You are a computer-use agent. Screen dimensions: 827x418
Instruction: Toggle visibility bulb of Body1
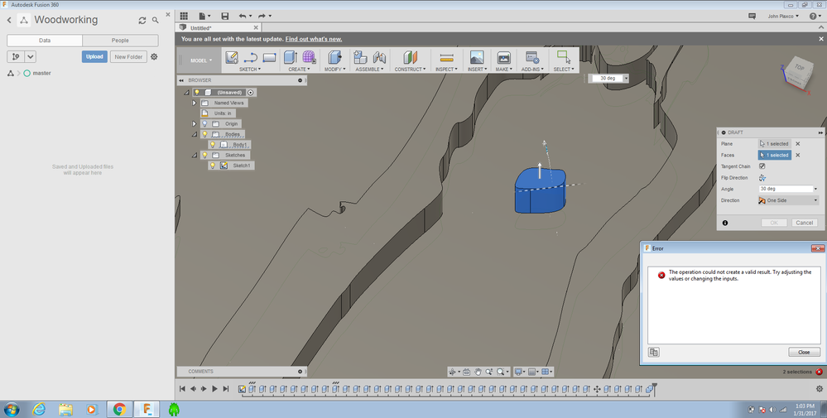click(213, 144)
